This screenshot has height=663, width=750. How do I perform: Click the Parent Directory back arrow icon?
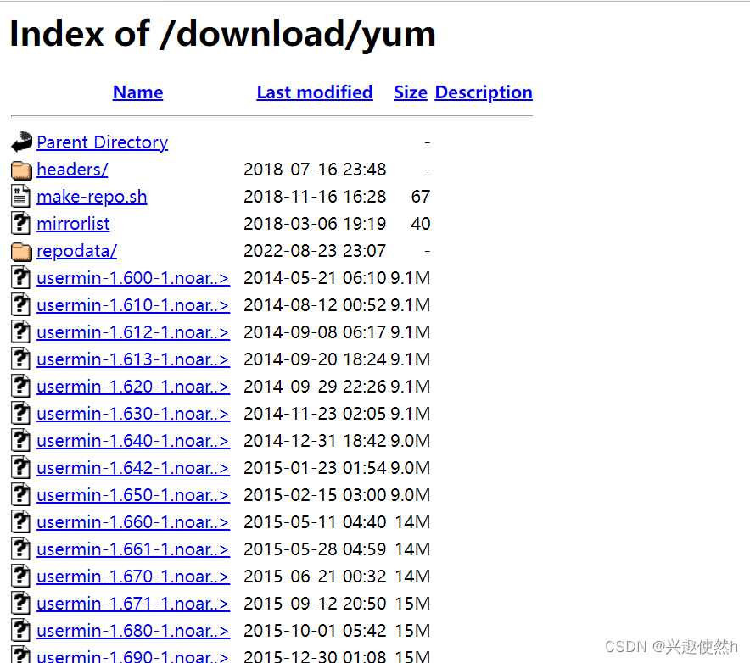21,142
